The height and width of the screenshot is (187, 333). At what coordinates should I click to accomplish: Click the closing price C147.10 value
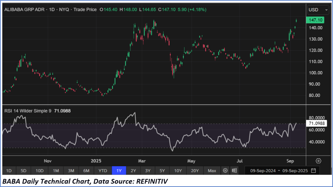(167, 9)
